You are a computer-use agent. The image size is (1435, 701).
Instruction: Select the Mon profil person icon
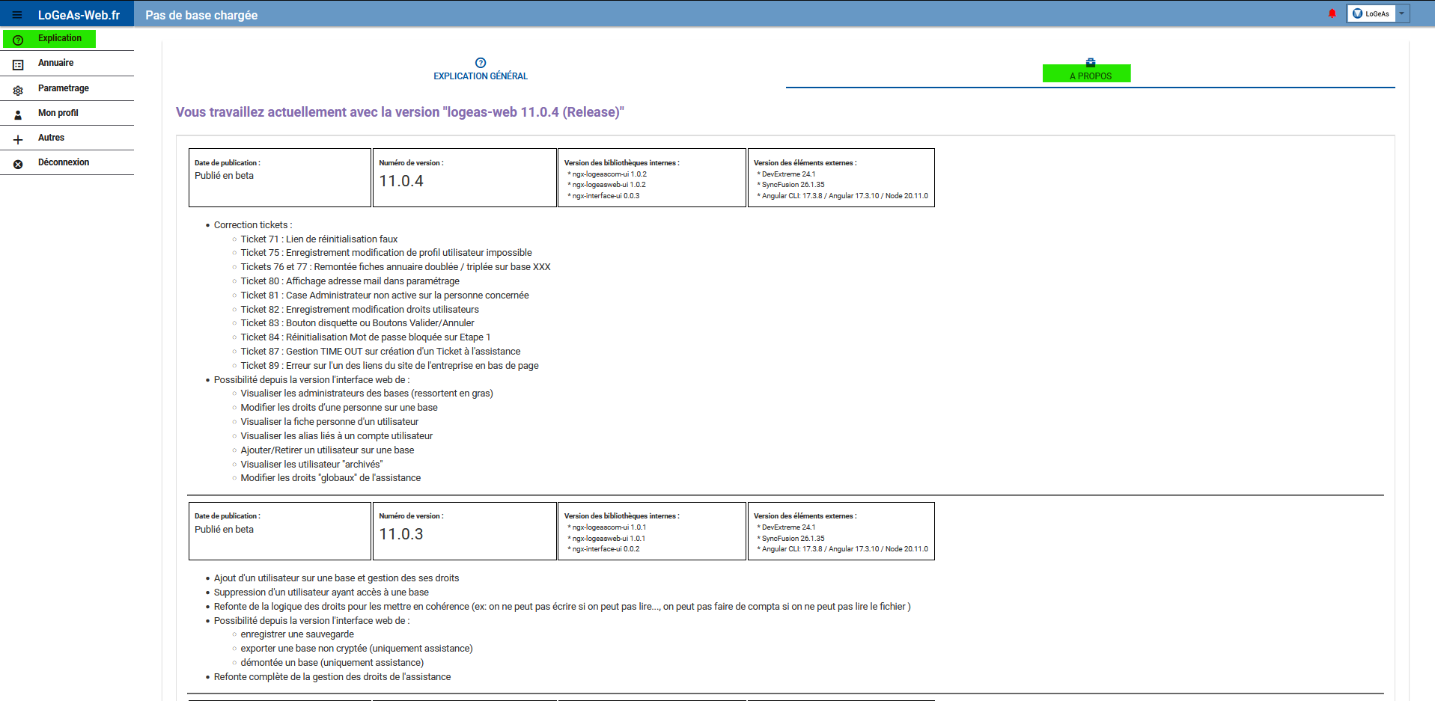pyautogui.click(x=18, y=115)
